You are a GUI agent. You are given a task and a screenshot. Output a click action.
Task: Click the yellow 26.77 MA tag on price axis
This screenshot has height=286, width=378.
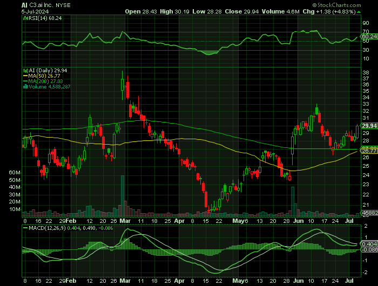pyautogui.click(x=369, y=151)
